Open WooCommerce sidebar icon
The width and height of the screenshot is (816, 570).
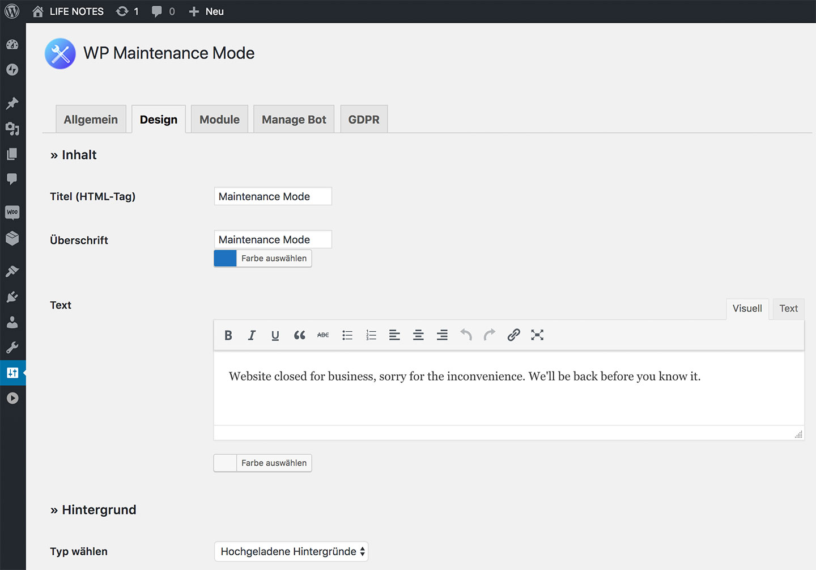12,212
